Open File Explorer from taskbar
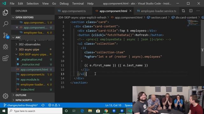Screen dimensions: 204x114 pos(90,111)
